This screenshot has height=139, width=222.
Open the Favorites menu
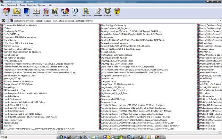32,5
